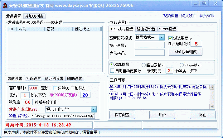
Task: Open the 91VPN设置 tab
Action: pos(168,29)
